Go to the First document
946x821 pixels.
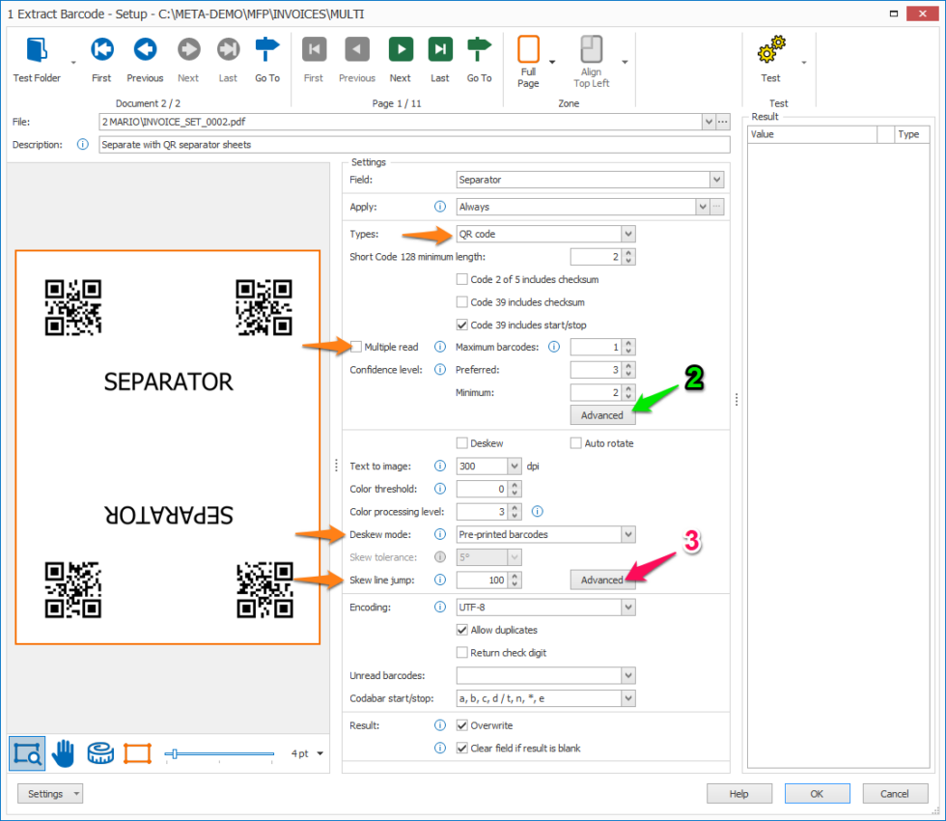(101, 48)
